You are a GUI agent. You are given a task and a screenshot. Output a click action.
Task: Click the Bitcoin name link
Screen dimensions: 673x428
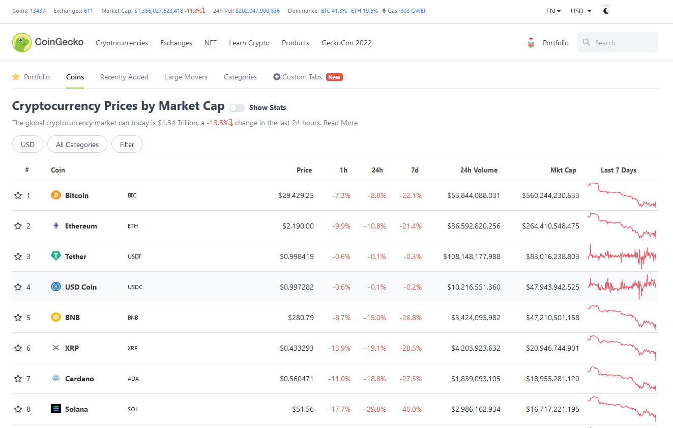pos(77,195)
